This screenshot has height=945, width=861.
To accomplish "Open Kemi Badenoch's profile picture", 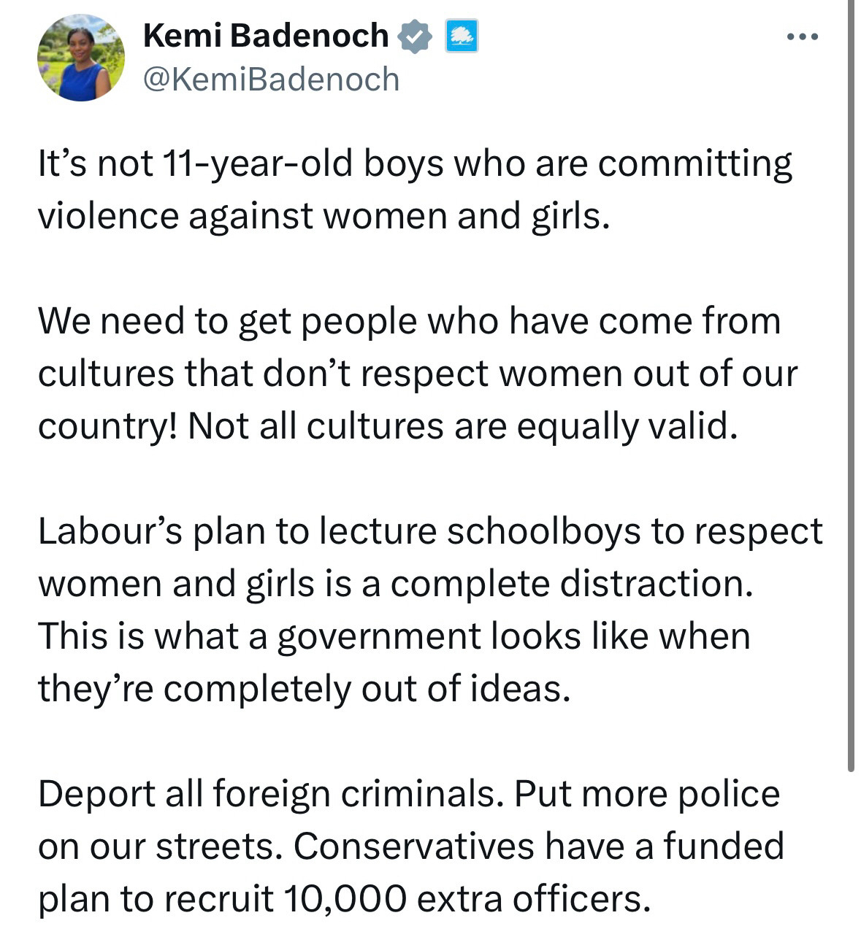I will (x=81, y=58).
